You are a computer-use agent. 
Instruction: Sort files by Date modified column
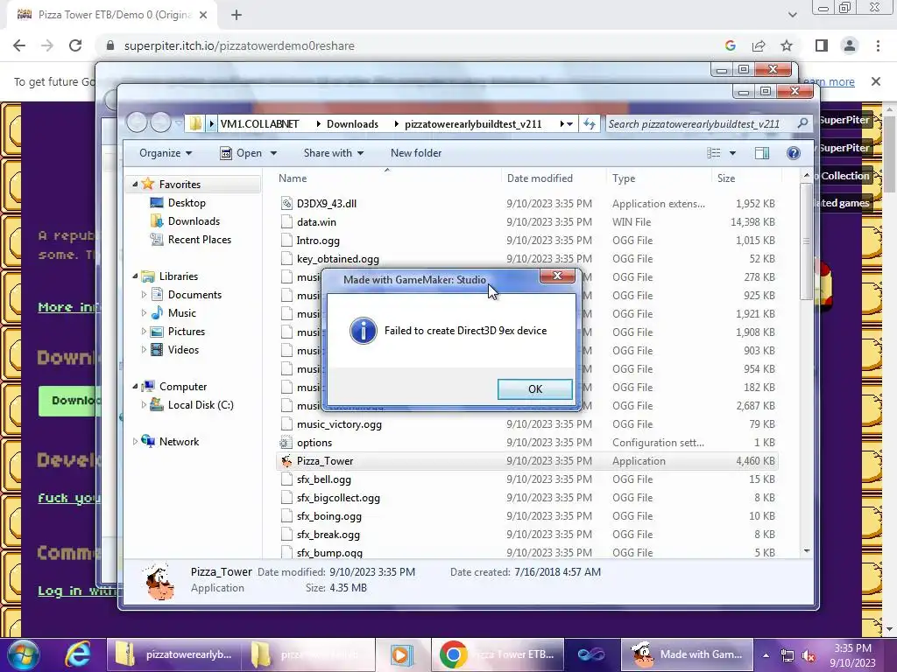(540, 178)
